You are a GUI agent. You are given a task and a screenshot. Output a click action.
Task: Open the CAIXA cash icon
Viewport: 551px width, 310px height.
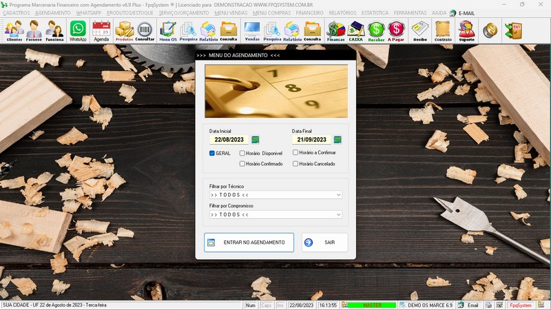[x=355, y=31]
